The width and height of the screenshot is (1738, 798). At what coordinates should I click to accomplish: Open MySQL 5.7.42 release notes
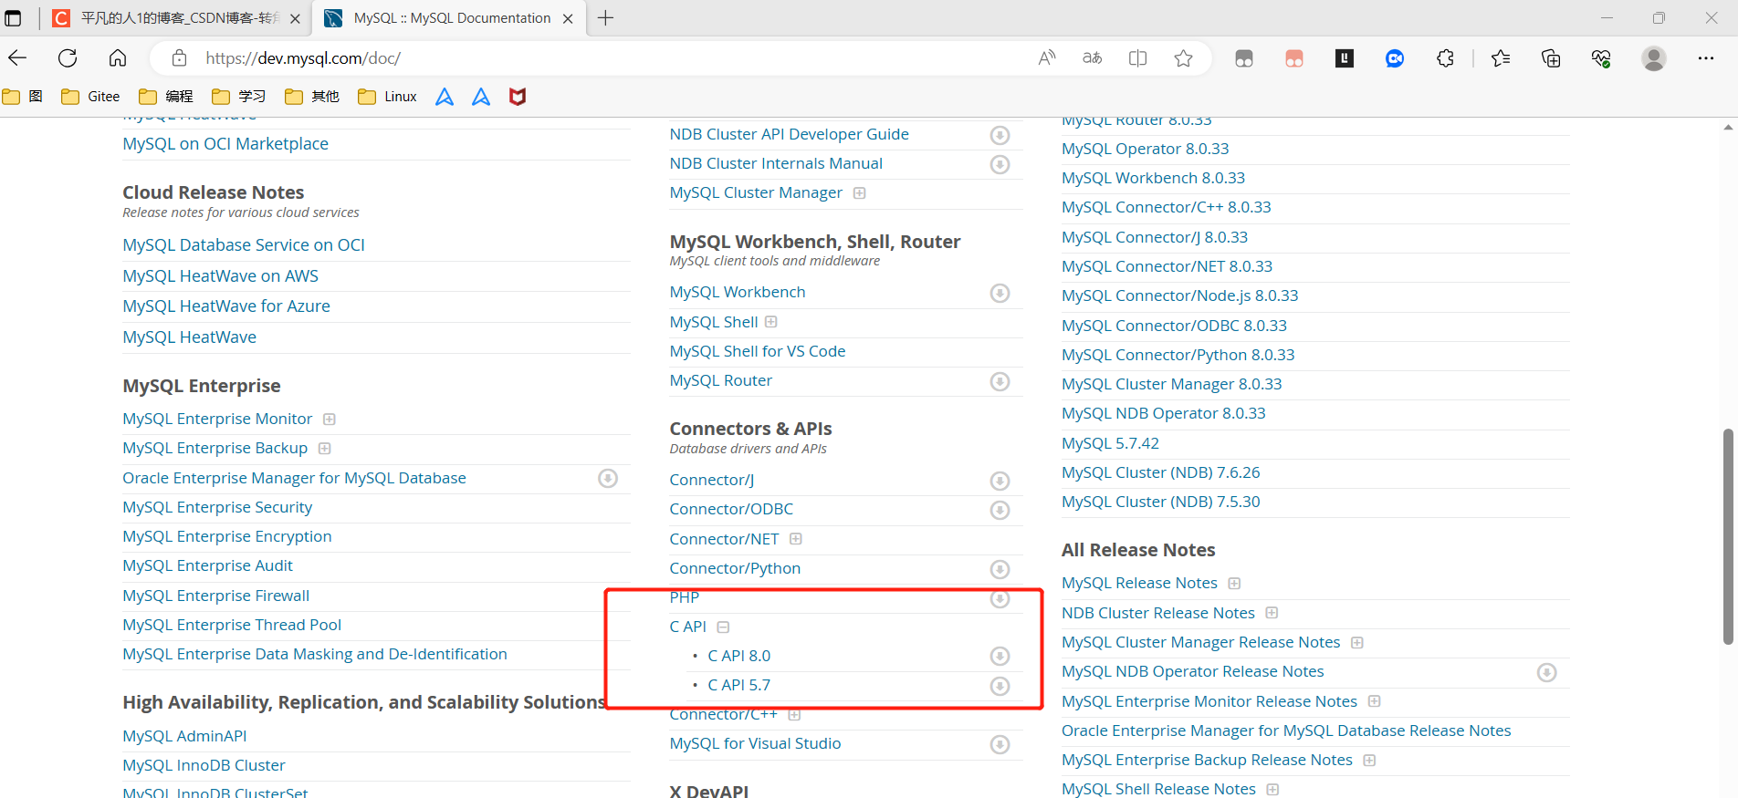[1110, 443]
